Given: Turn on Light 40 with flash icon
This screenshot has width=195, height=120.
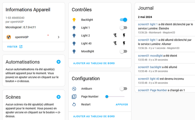Looking at the screenshot, I should click(x=124, y=43).
